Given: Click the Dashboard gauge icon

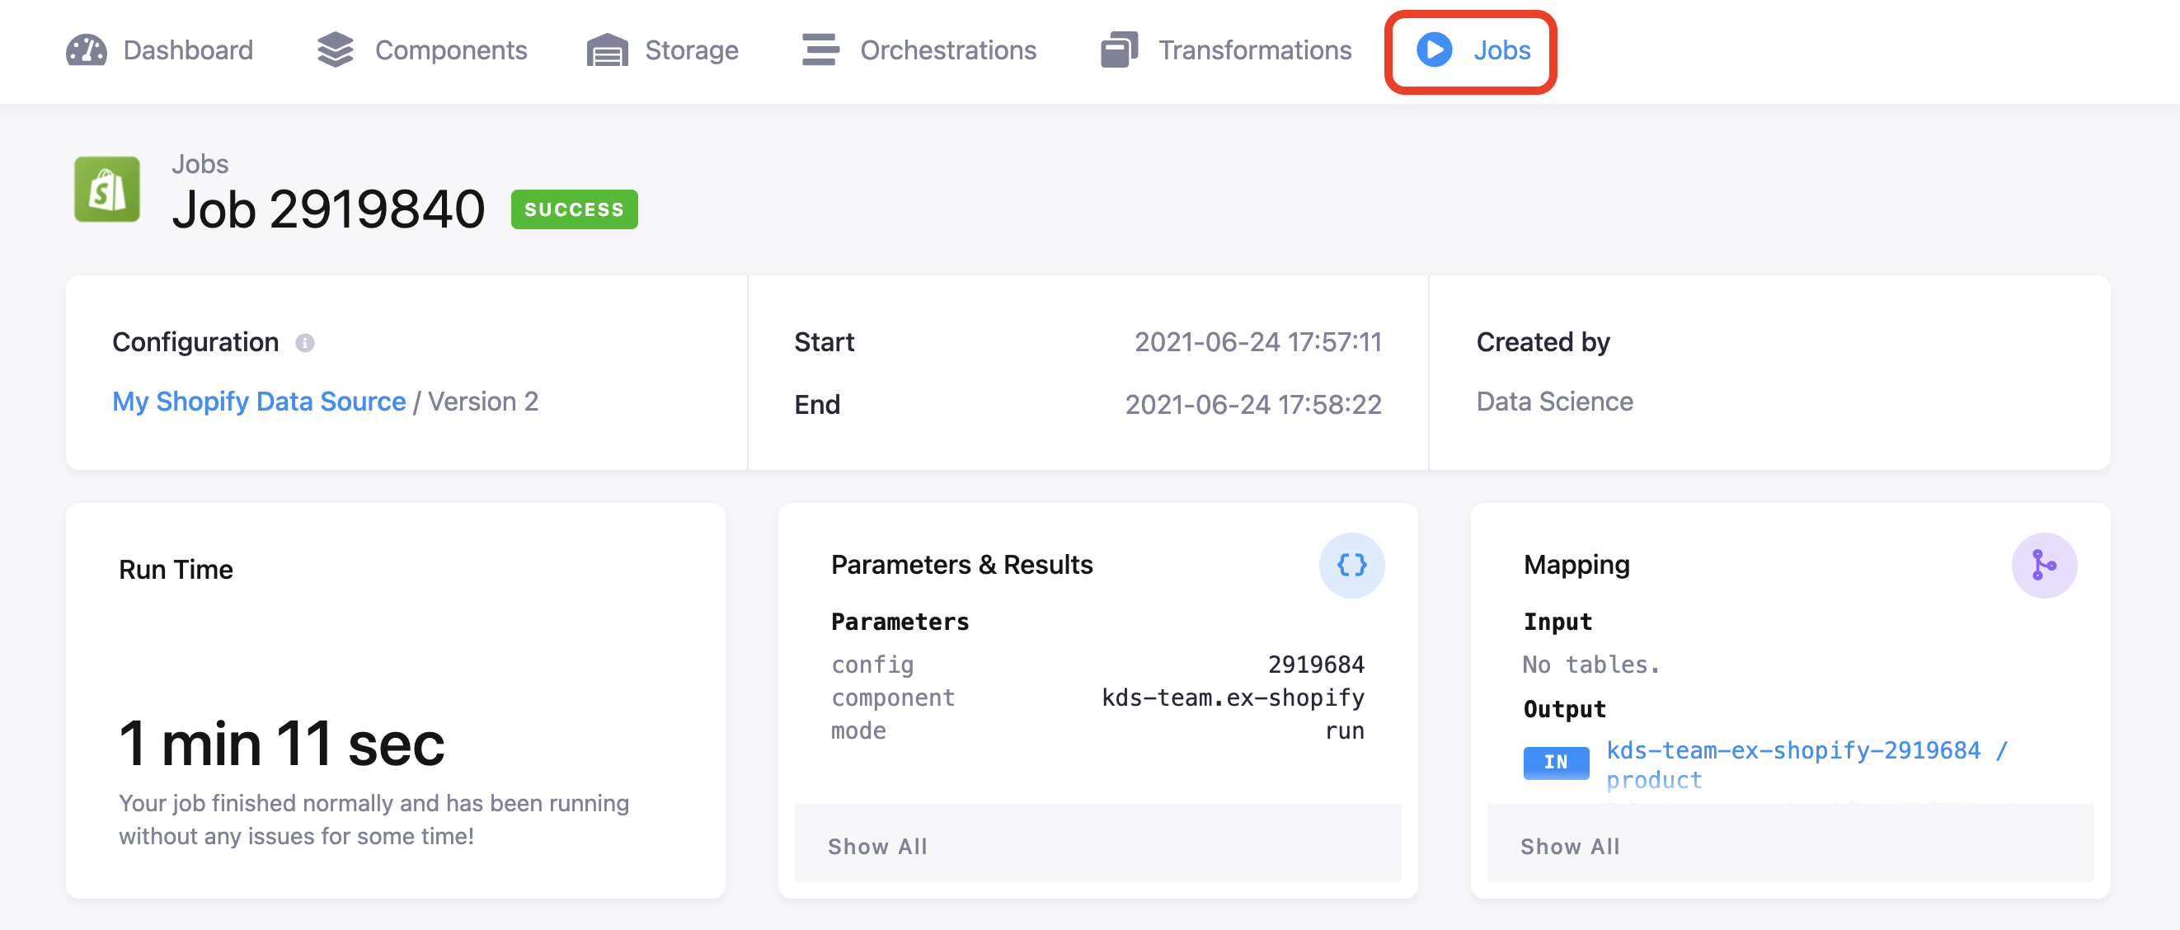Looking at the screenshot, I should coord(87,51).
